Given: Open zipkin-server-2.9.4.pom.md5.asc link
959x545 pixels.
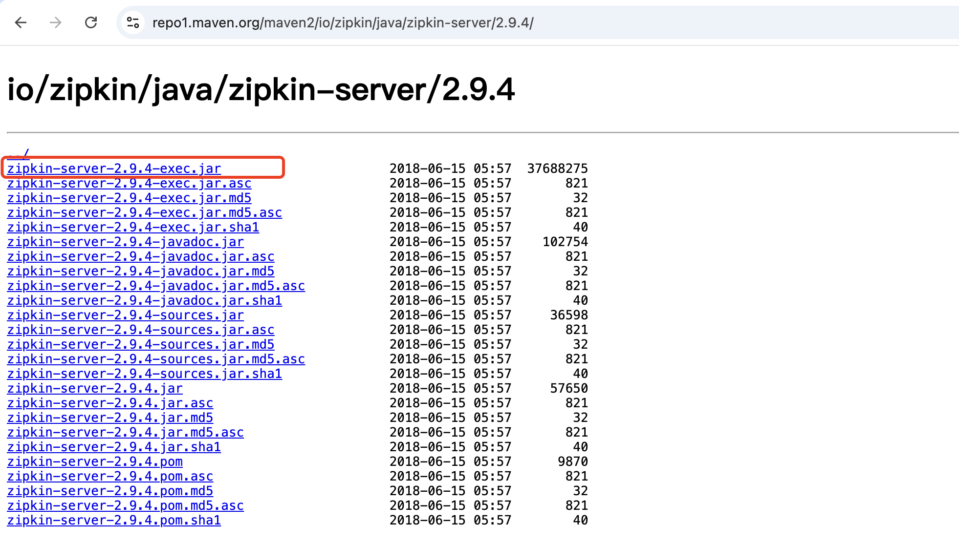Looking at the screenshot, I should pos(125,505).
